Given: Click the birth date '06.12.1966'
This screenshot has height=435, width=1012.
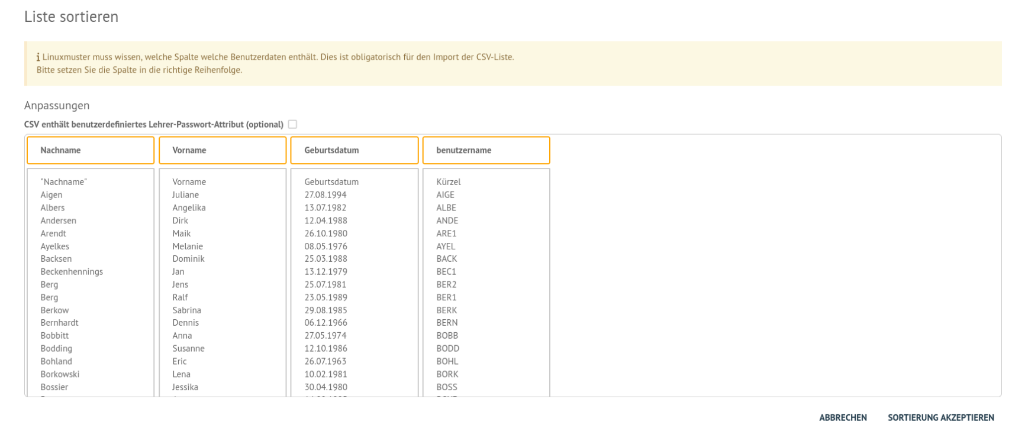Looking at the screenshot, I should tap(325, 323).
